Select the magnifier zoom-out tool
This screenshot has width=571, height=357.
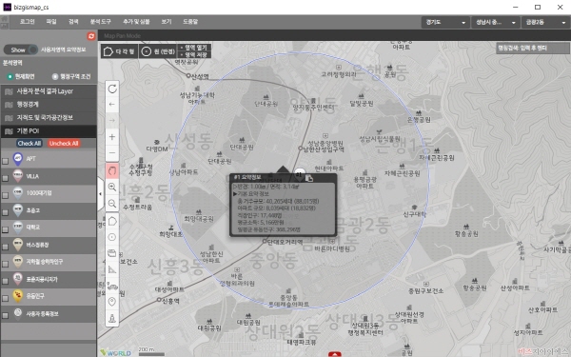[112, 204]
